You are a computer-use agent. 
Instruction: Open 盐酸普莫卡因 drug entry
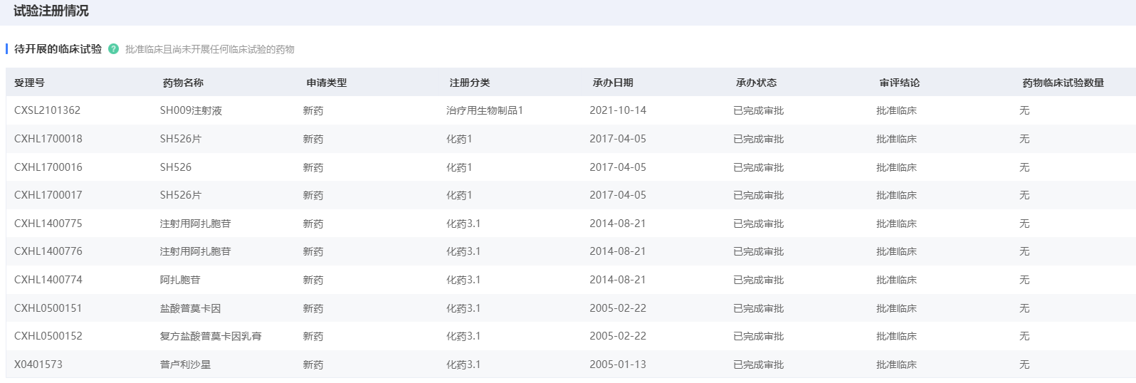click(190, 308)
